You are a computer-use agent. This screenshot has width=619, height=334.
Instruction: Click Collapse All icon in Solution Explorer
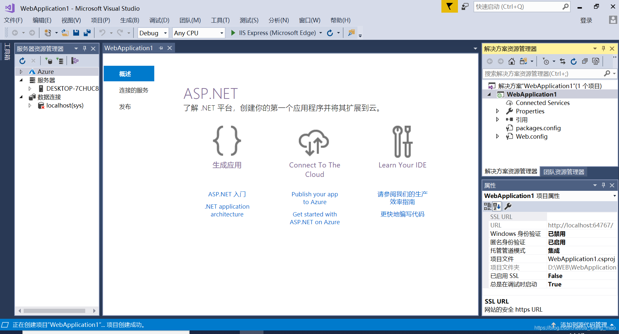point(585,61)
